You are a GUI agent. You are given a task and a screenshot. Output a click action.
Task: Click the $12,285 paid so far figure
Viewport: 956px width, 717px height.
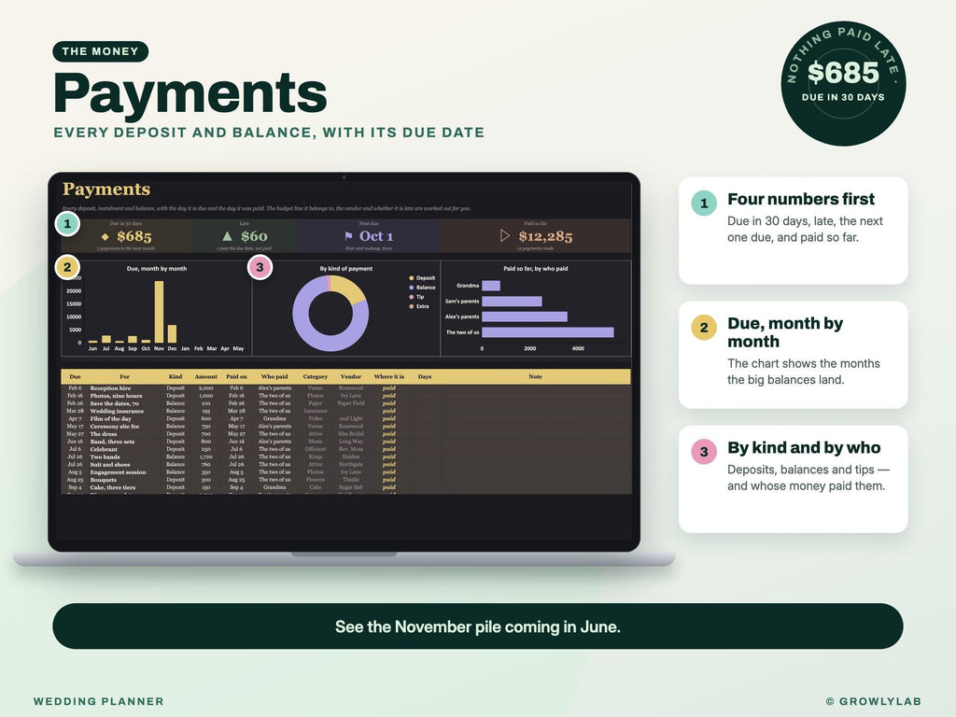click(x=545, y=236)
